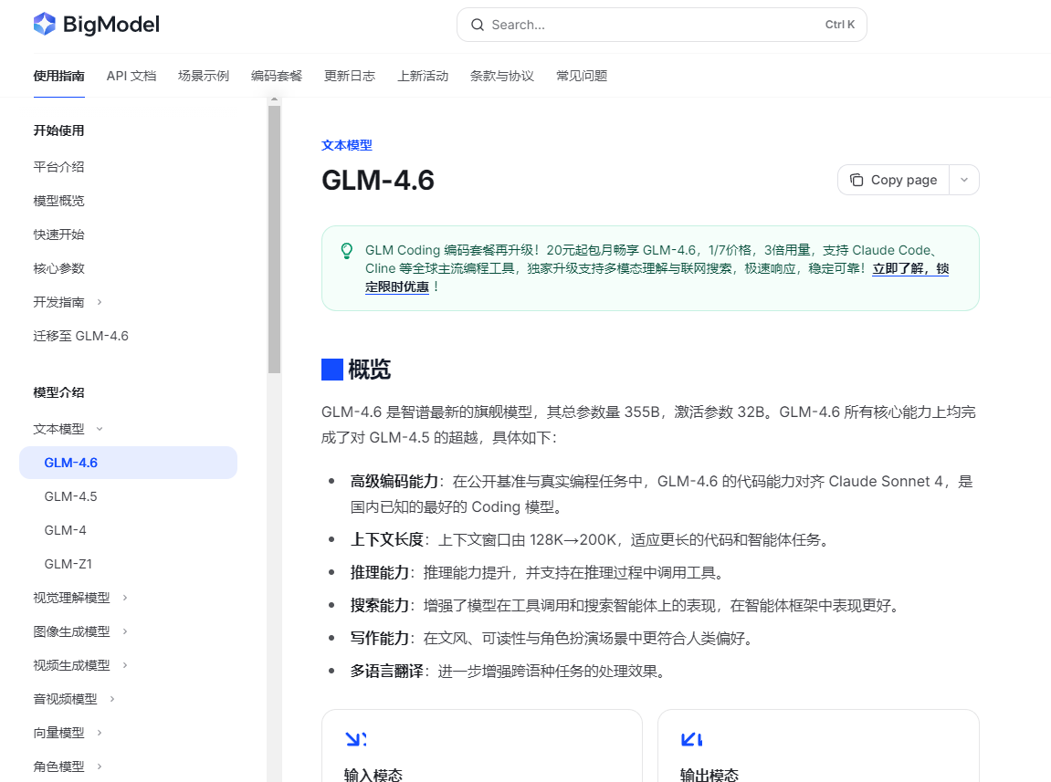Image resolution: width=1051 pixels, height=782 pixels.
Task: Select the 使用指南 tab
Action: point(59,76)
